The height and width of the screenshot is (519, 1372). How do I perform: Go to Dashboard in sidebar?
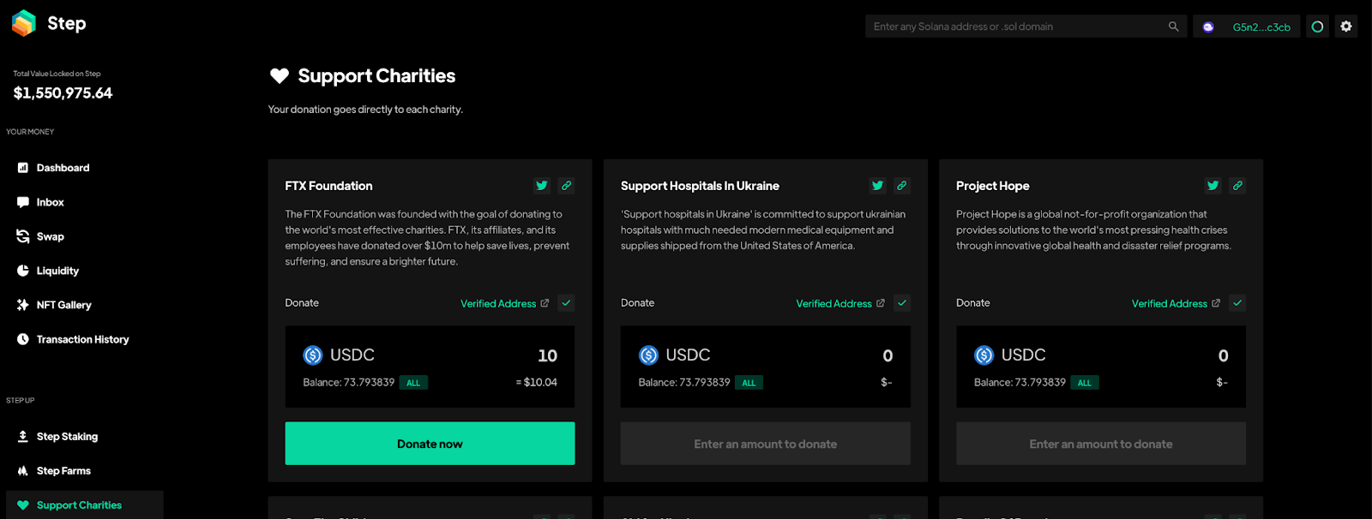63,168
